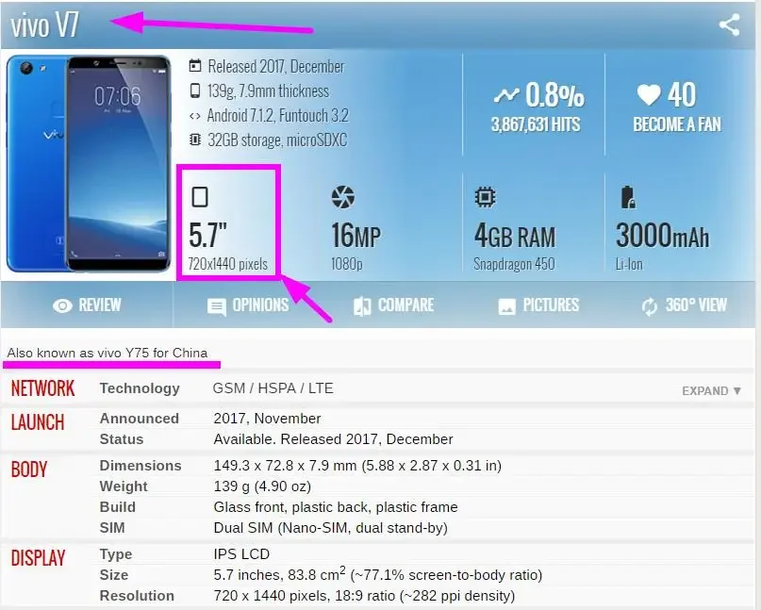Expand the Network section

tap(712, 391)
